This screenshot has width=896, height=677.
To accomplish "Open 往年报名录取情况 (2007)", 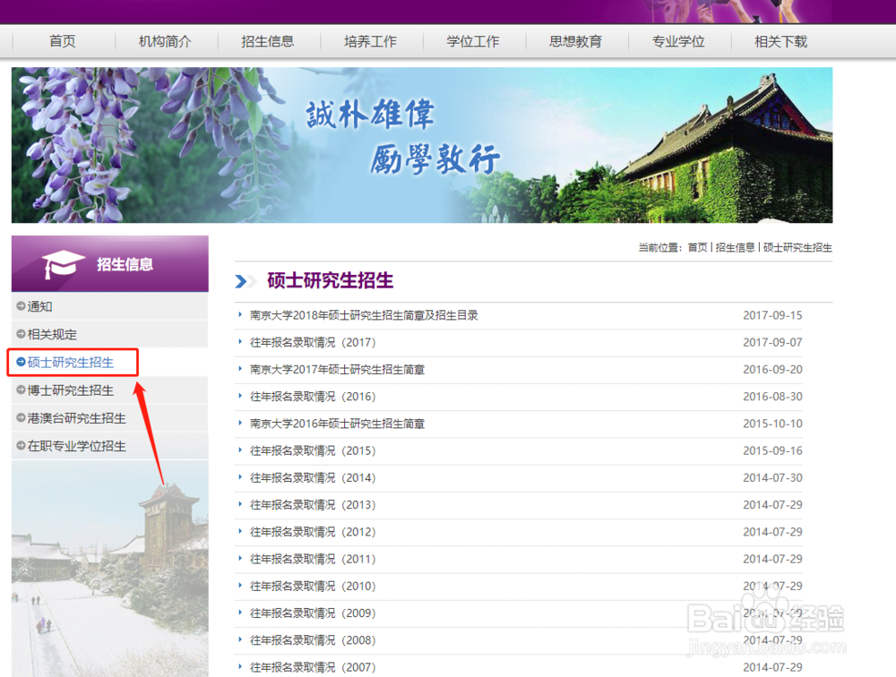I will tap(313, 667).
